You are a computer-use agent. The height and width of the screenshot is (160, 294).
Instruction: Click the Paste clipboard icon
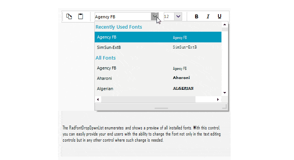(x=81, y=16)
